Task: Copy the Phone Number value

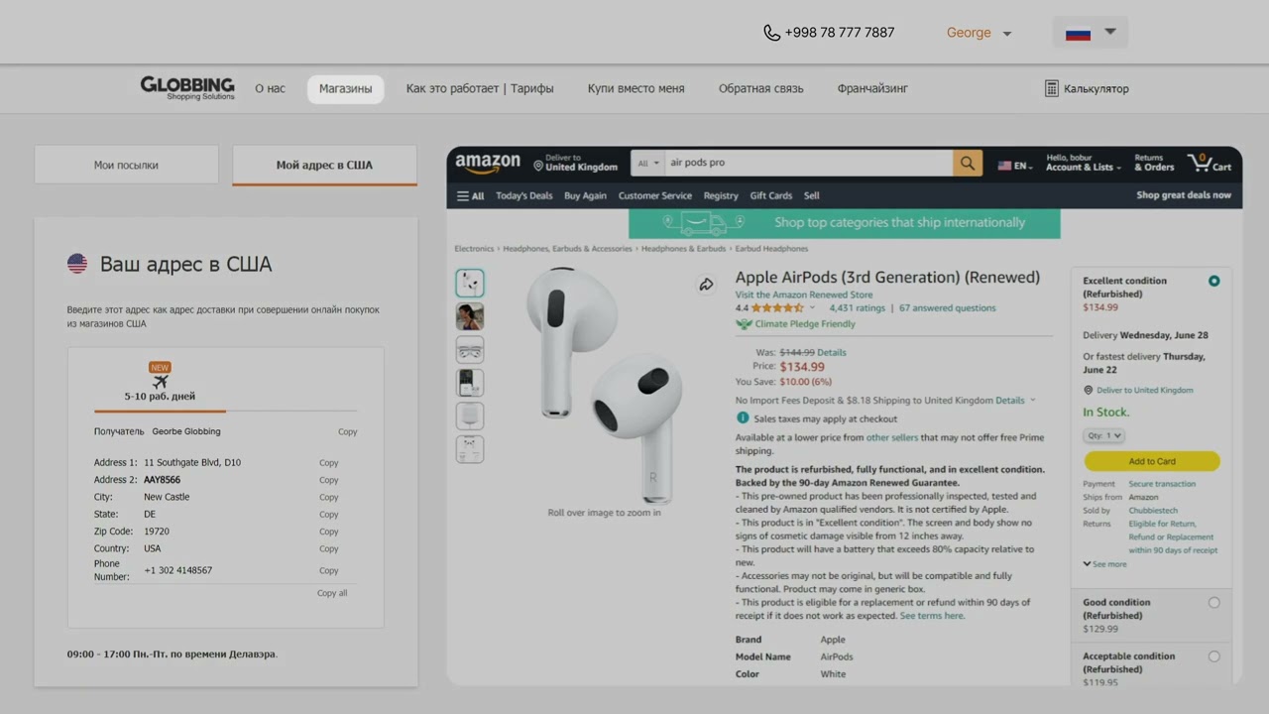Action: pyautogui.click(x=329, y=571)
